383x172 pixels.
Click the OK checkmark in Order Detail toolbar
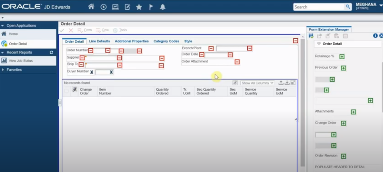[62, 30]
